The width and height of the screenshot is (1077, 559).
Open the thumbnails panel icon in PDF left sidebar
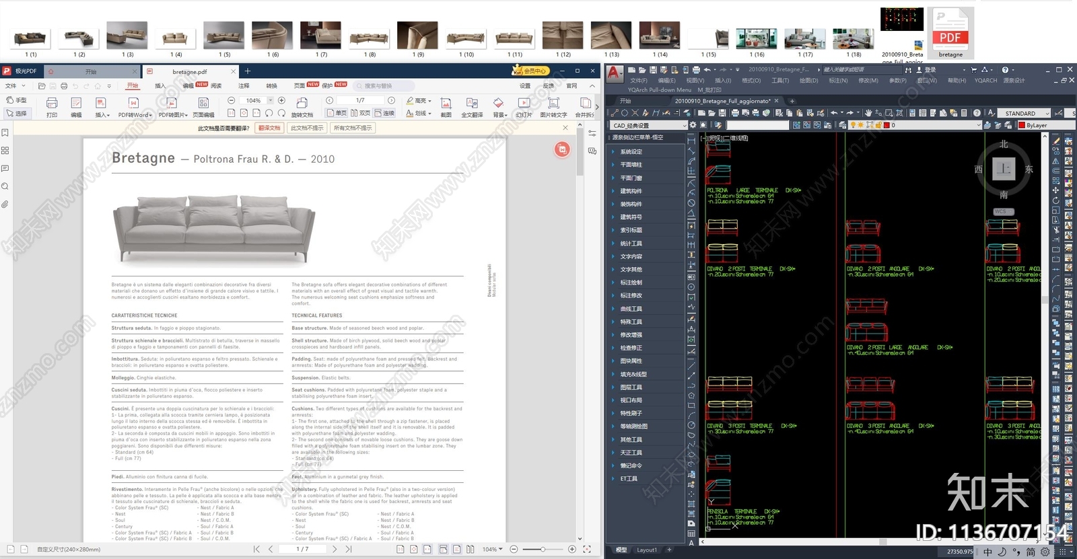(x=5, y=151)
